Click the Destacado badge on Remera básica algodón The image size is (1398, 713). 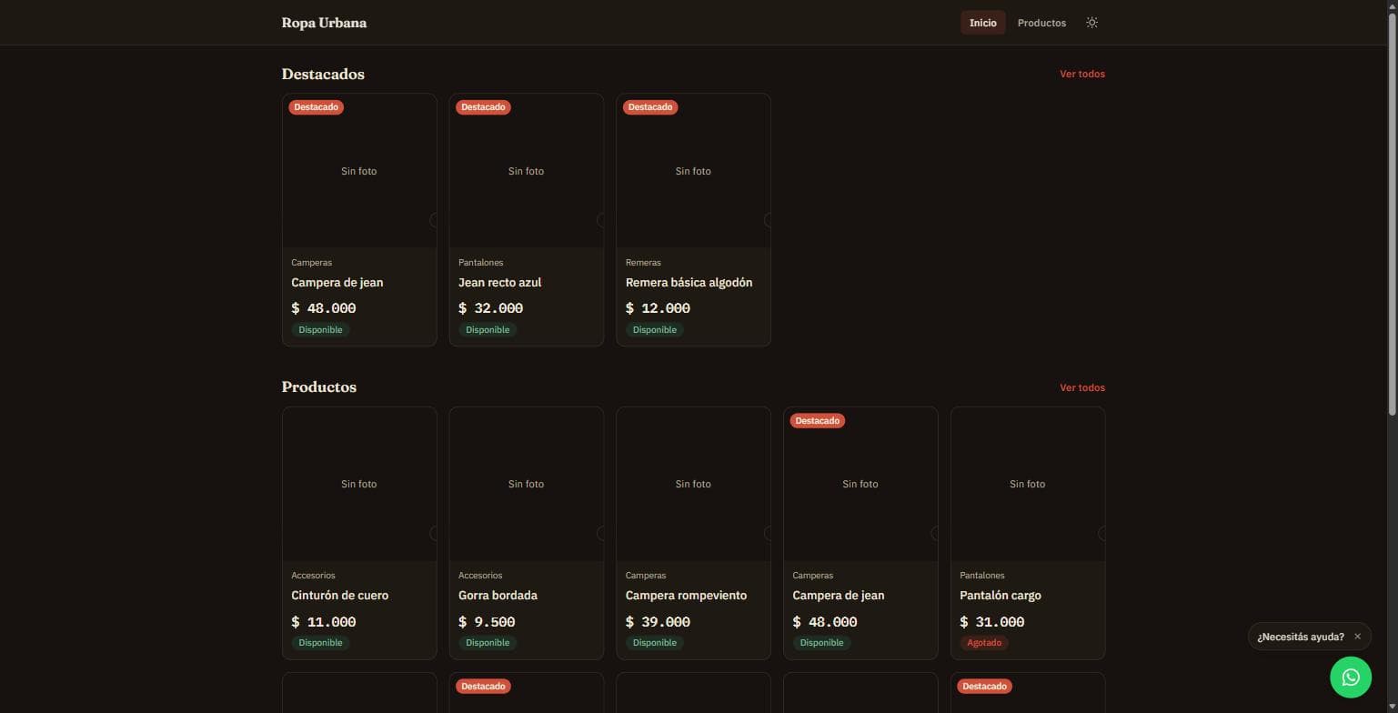click(x=650, y=107)
